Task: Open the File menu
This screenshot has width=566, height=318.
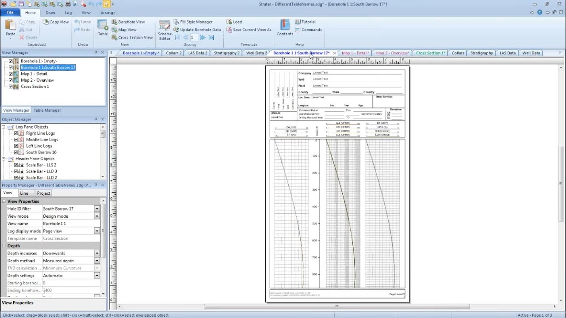Action: 10,12
